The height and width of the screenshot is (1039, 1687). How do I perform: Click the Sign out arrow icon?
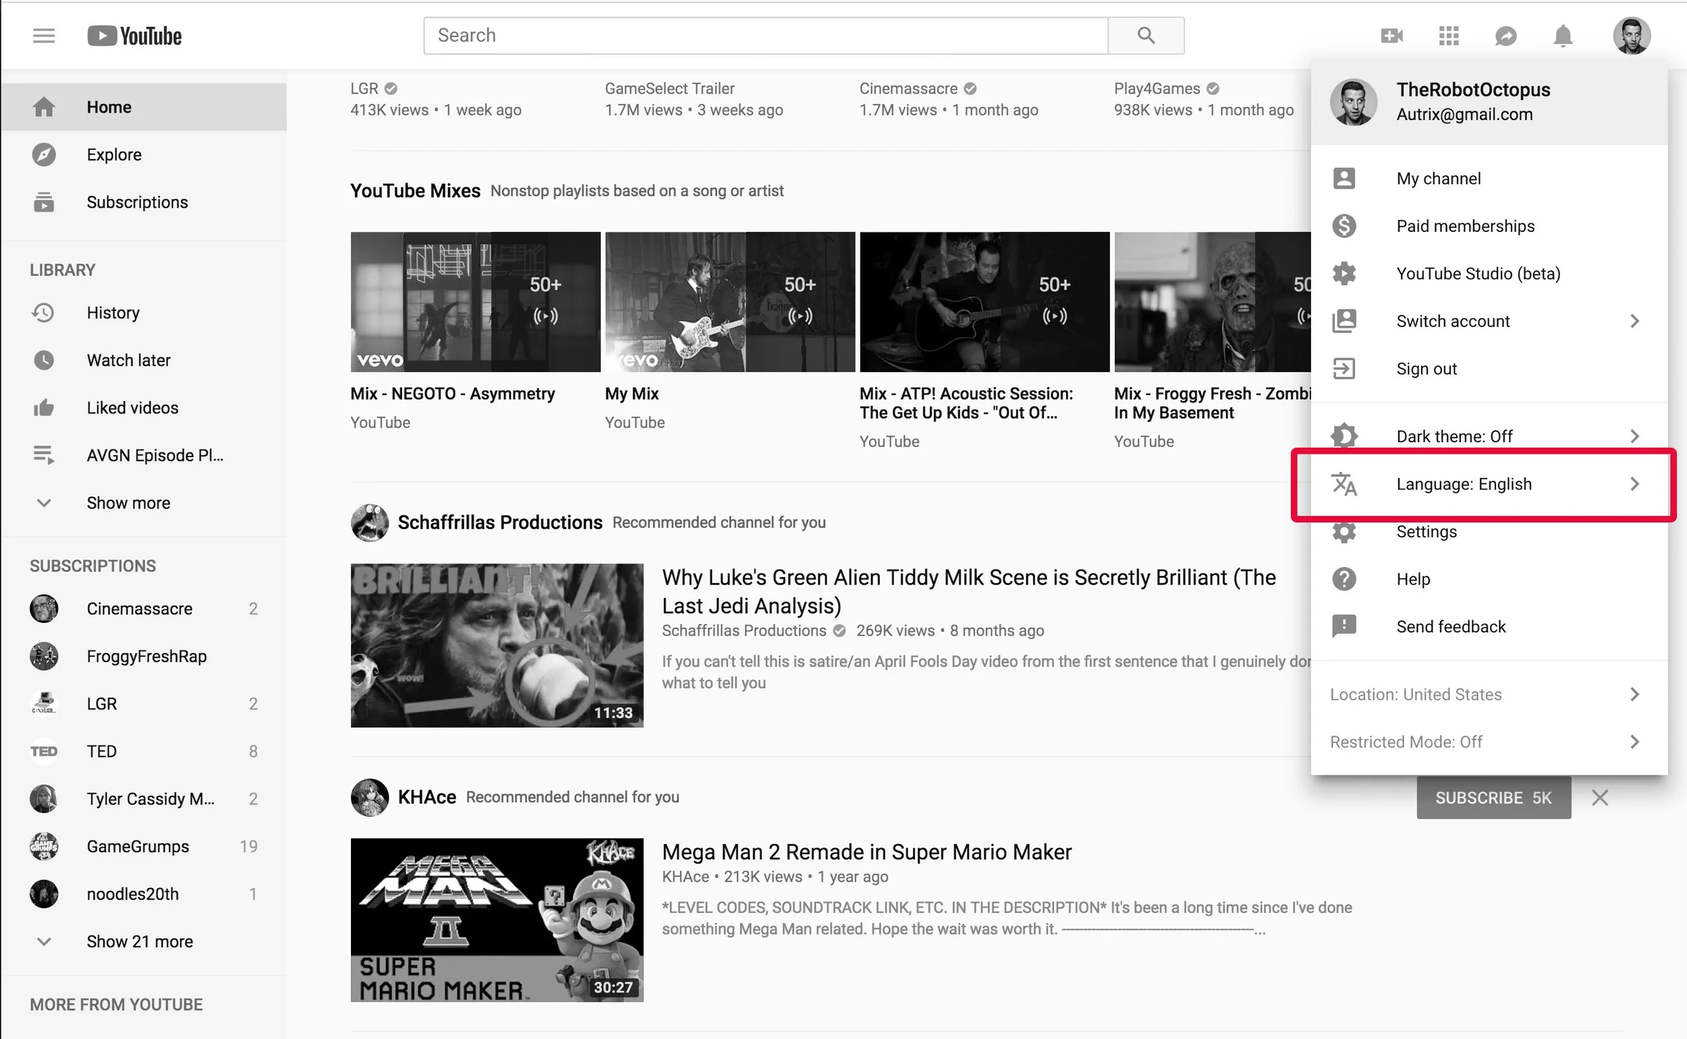click(x=1344, y=369)
